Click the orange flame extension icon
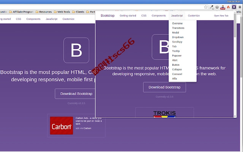243x152 pixels. [x=228, y=7]
